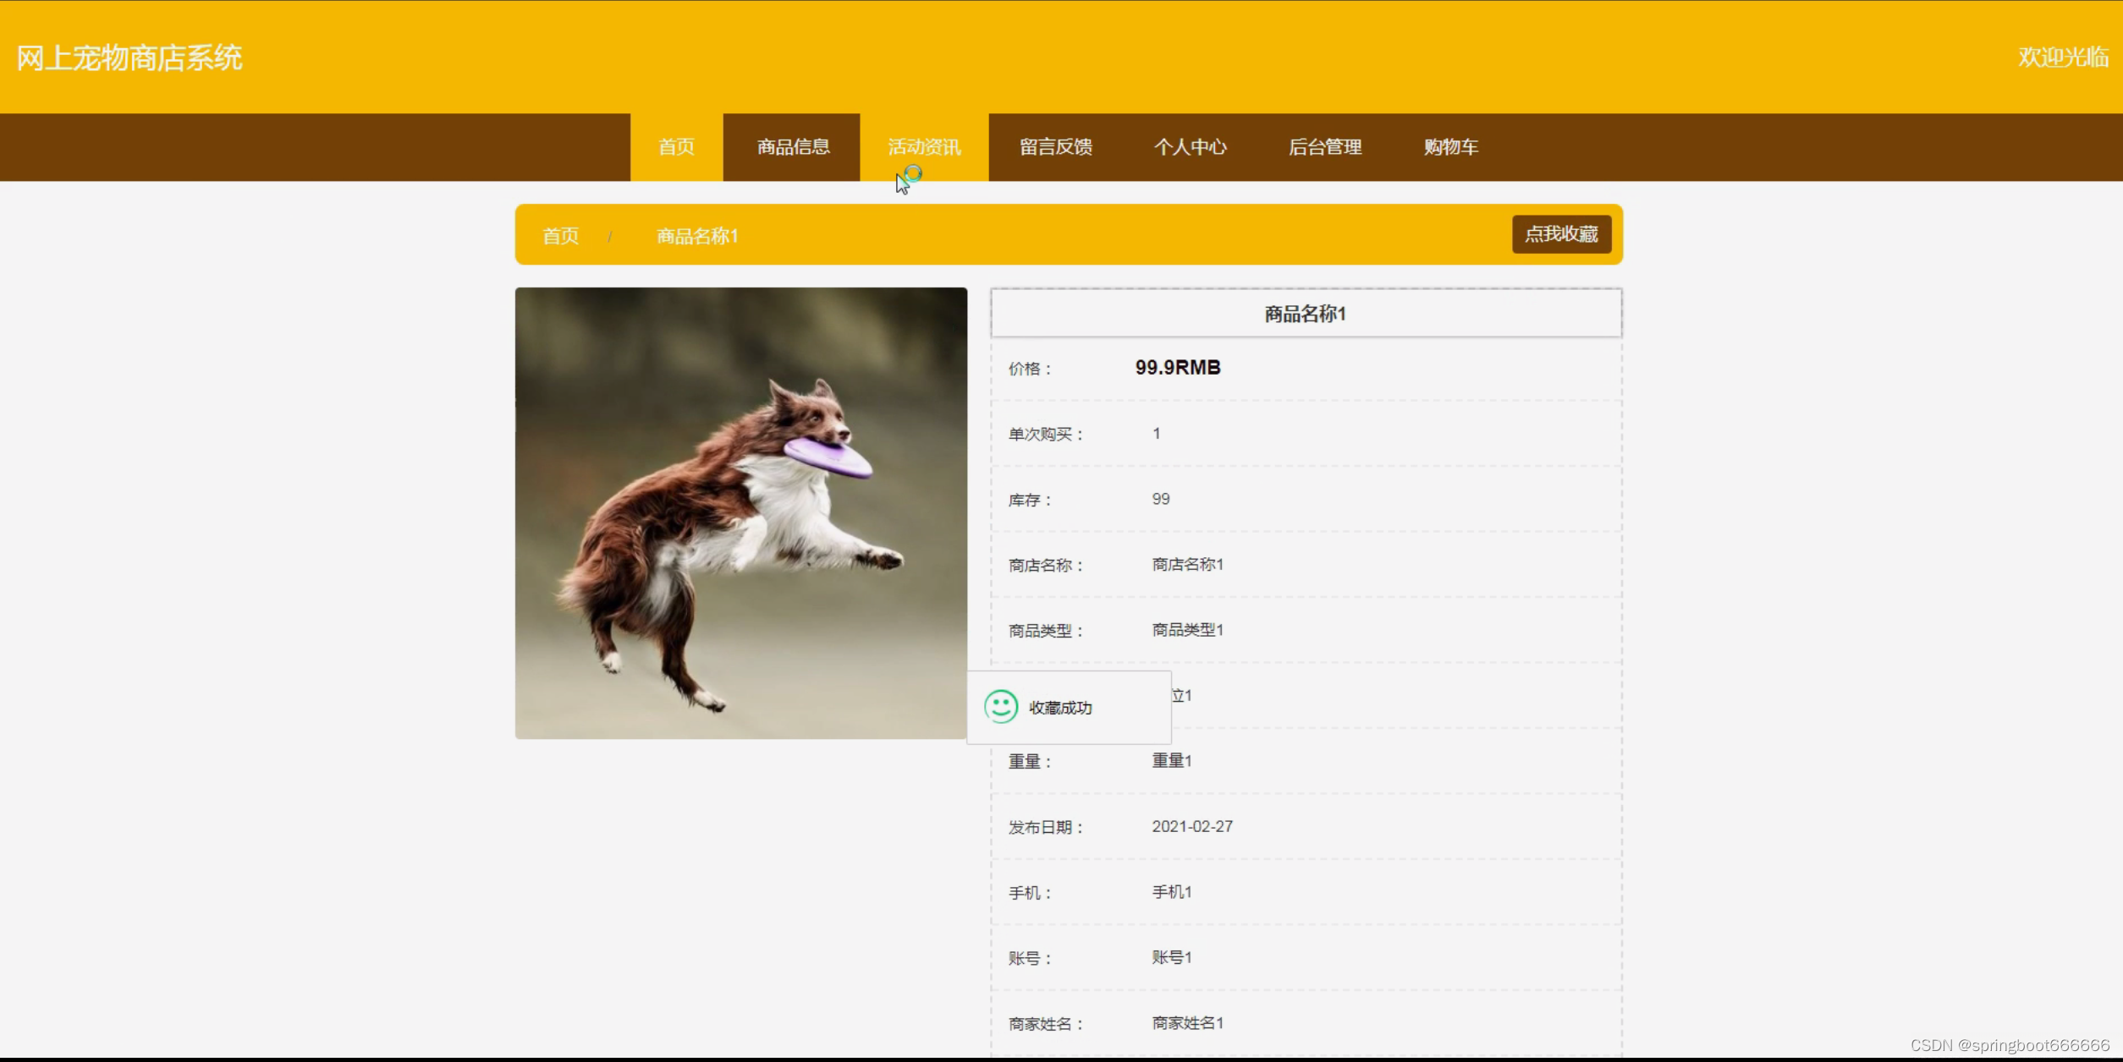Click the 99.9RMB price value

tap(1177, 368)
